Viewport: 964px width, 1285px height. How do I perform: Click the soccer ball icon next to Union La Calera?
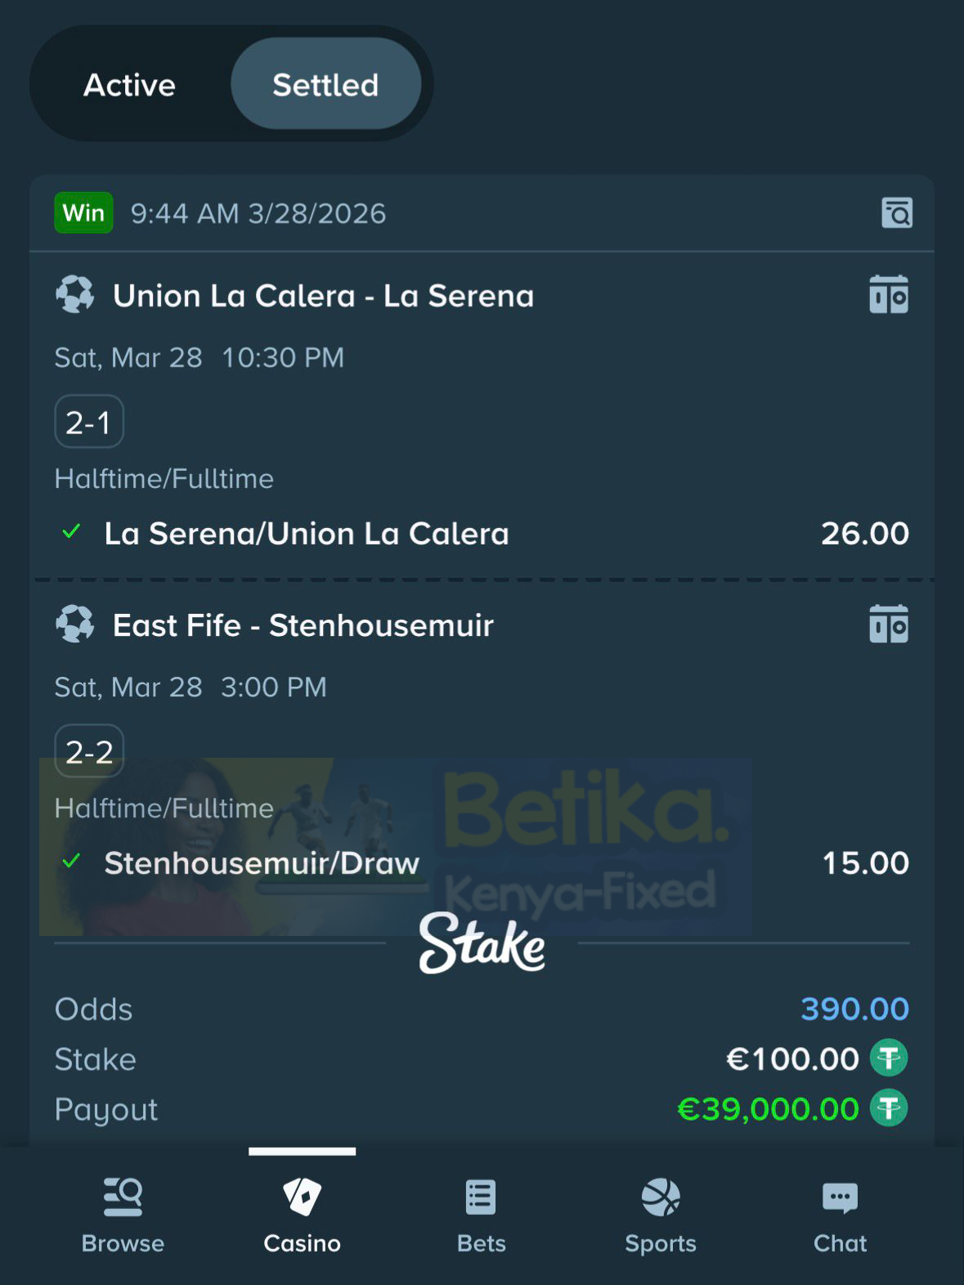(76, 295)
